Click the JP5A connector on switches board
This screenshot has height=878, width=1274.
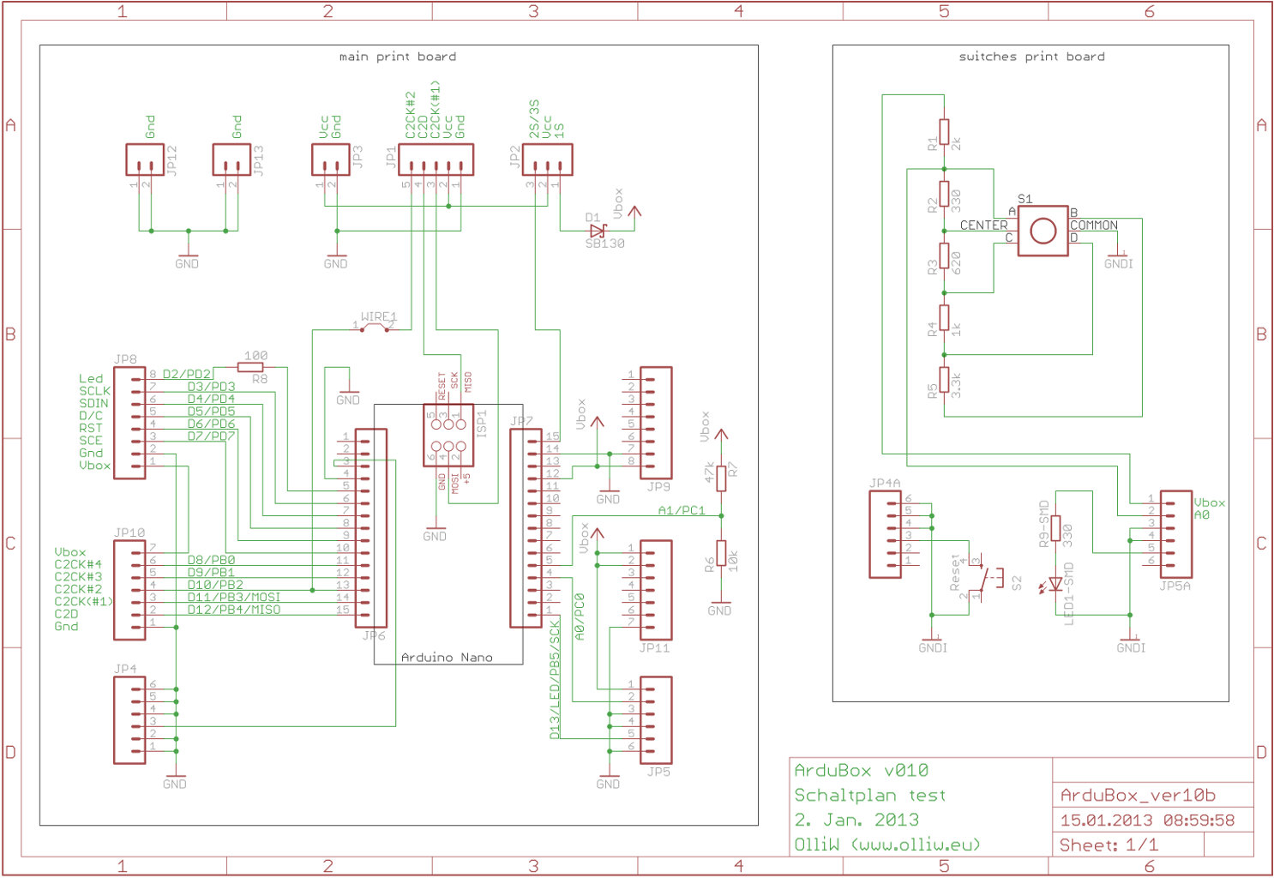pos(1175,533)
